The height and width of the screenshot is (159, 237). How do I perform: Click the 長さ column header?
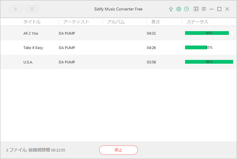pos(155,22)
